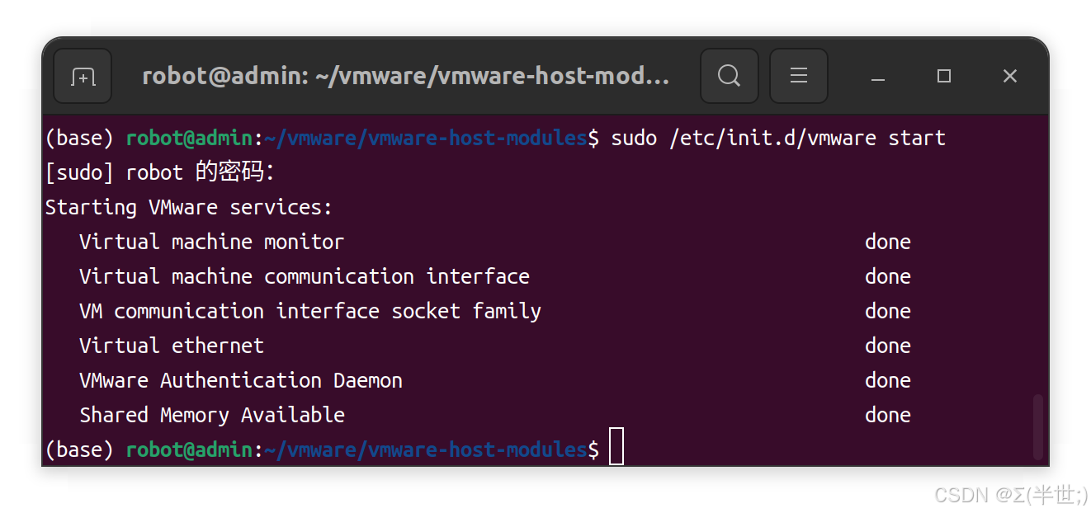Screen dimensions: 1091x513
Task: Select the Virtual ethernet done status
Action: pos(887,345)
